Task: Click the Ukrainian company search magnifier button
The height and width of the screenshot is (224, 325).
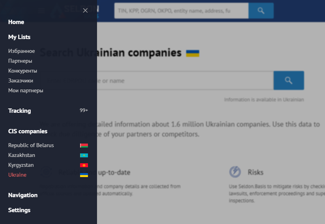Action: coord(289,80)
